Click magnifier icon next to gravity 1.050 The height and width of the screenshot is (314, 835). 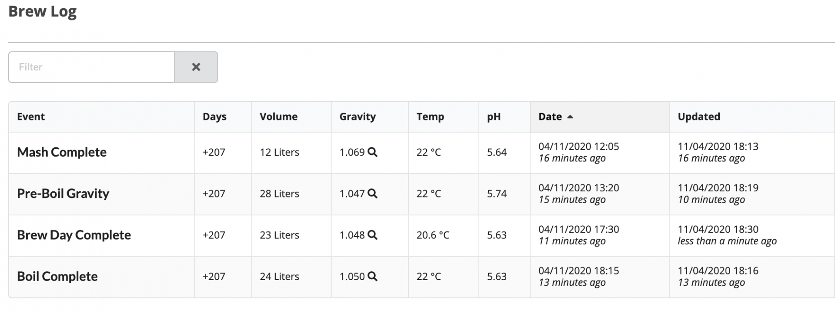372,276
